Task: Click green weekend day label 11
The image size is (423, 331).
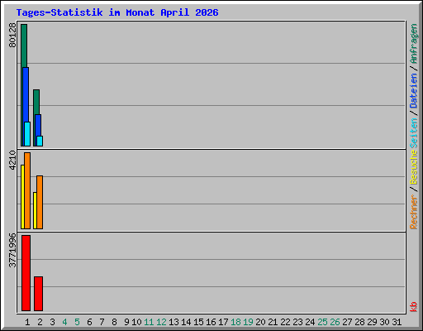Action: (149, 322)
